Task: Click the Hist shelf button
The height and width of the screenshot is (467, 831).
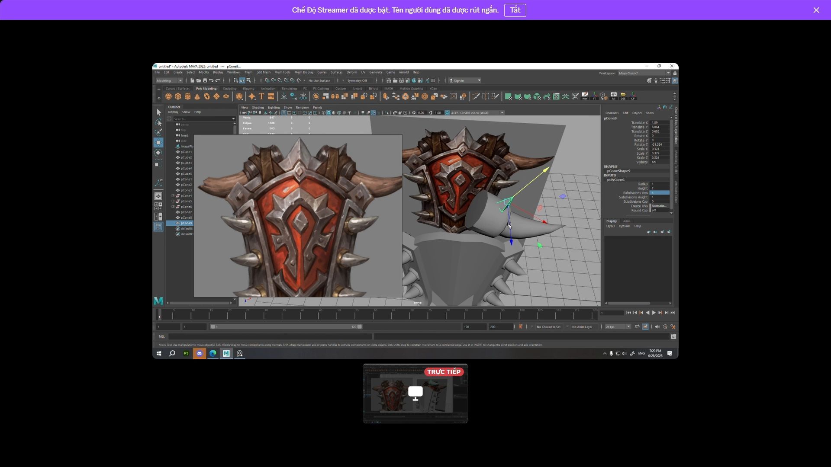Action: click(585, 96)
